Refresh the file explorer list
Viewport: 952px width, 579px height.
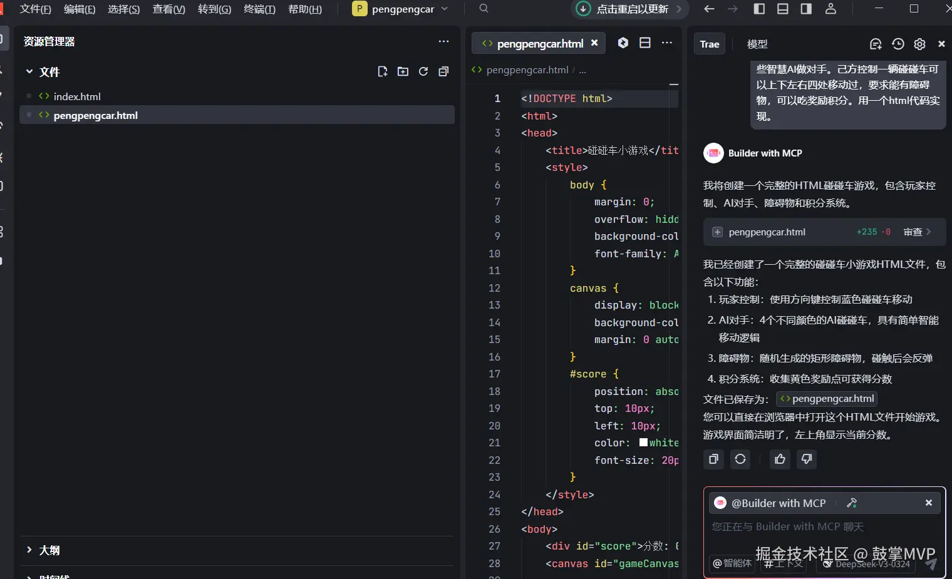click(423, 71)
